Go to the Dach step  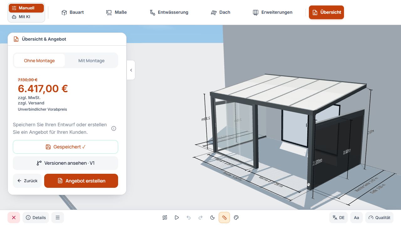click(x=221, y=12)
